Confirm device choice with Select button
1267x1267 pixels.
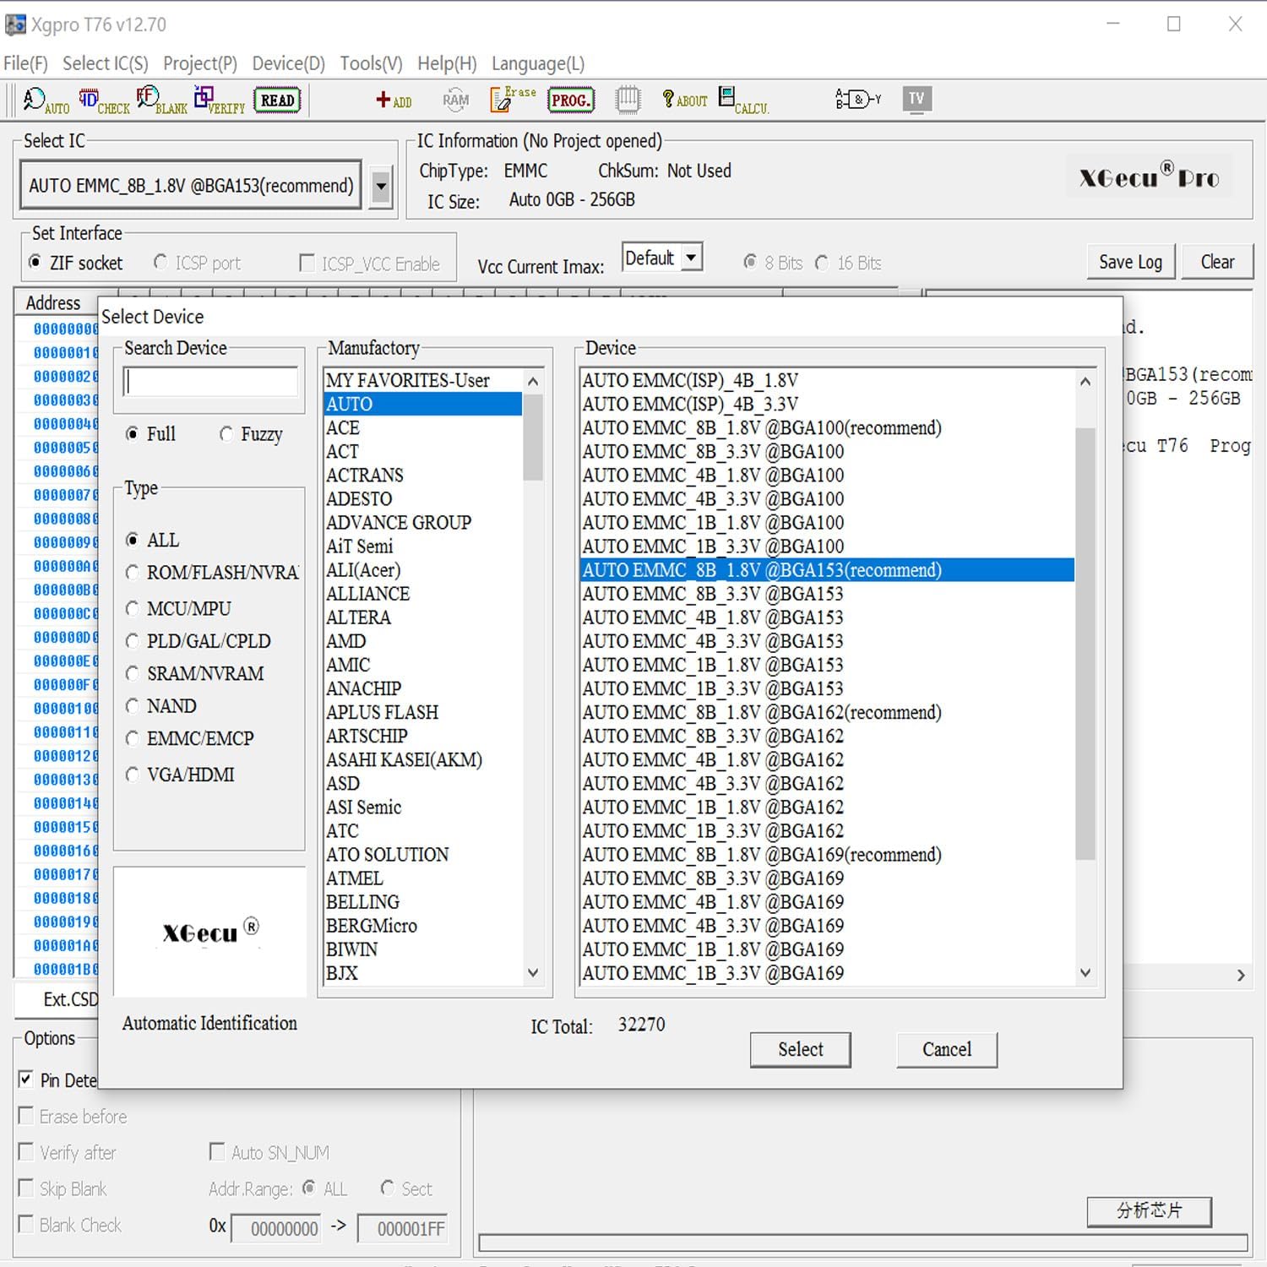(x=799, y=1049)
